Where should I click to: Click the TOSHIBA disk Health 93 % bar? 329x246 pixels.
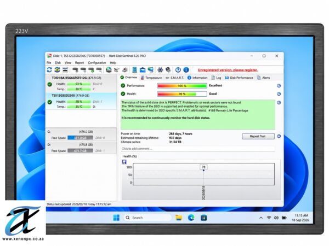(x=79, y=84)
